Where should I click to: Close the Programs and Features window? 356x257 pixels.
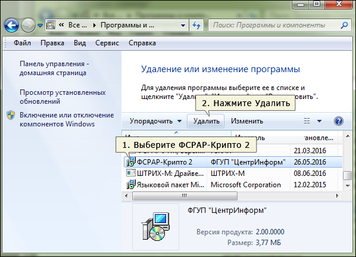tap(339, 4)
